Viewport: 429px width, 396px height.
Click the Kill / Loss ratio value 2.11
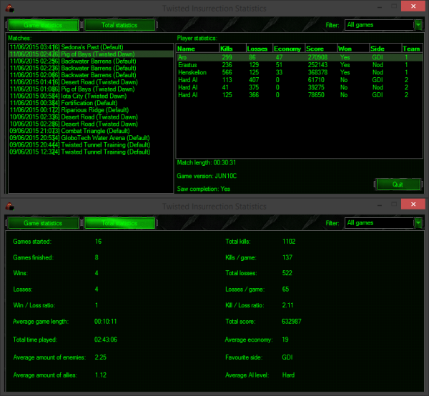point(287,305)
